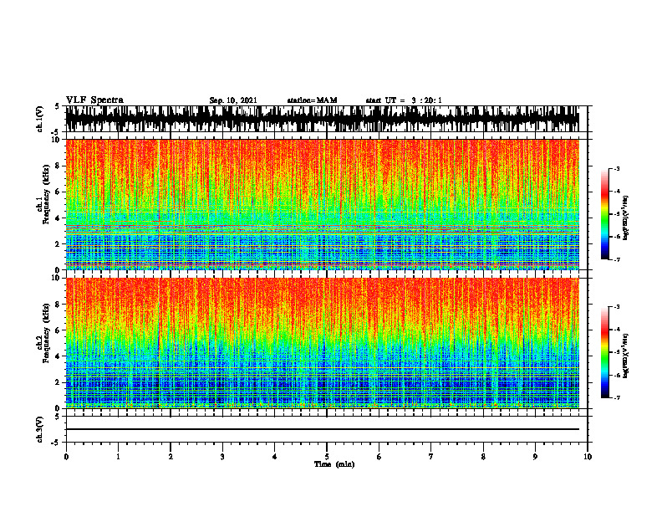
Task: Click the ch.1 amplitude waveform trace panel
Action: coord(322,119)
